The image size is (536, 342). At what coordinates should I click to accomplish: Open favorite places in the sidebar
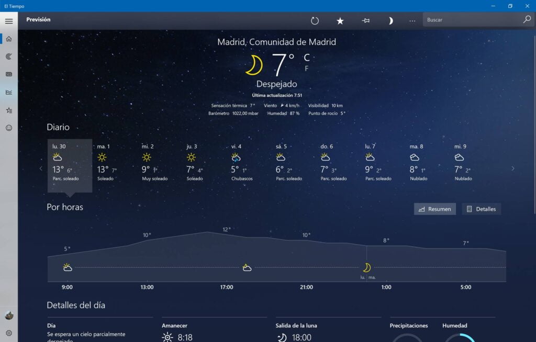click(x=9, y=110)
